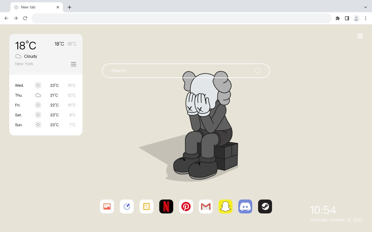Viewport: 372px width, 232px height.
Task: Click the cloud icon beside Cloudy
Action: click(x=18, y=56)
